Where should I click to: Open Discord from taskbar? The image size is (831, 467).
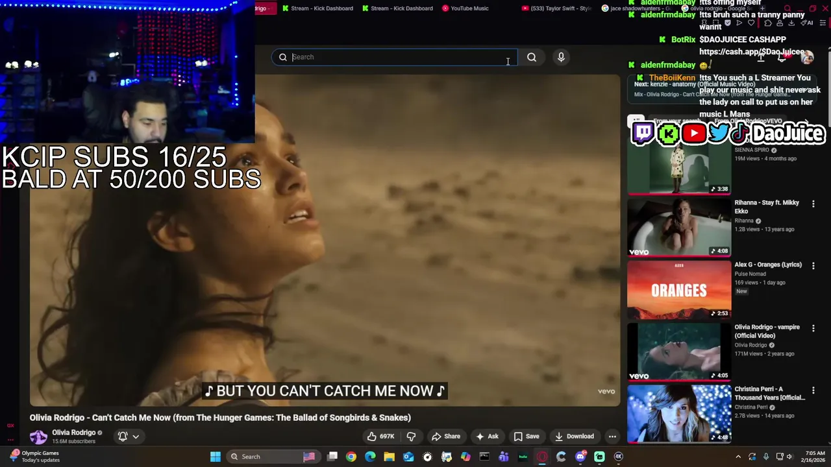pyautogui.click(x=580, y=457)
